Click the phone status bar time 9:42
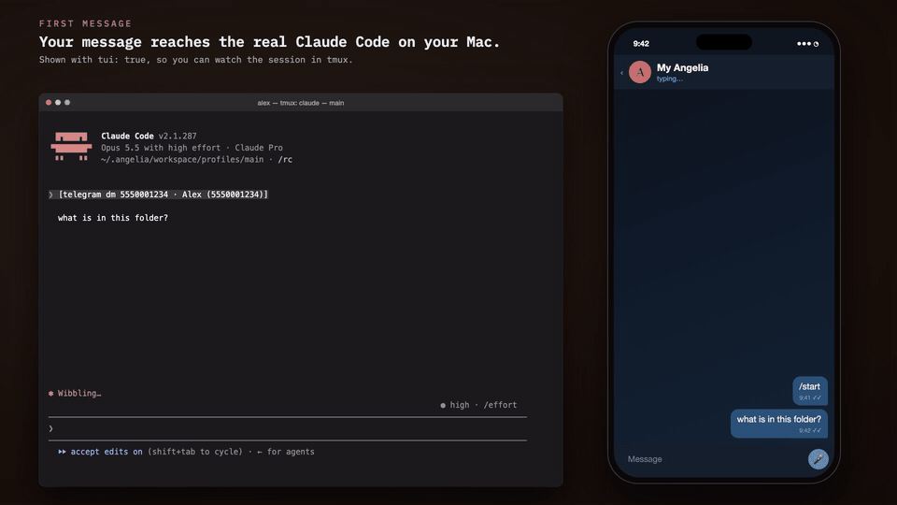Screen dimensions: 897x505 pyautogui.click(x=641, y=44)
